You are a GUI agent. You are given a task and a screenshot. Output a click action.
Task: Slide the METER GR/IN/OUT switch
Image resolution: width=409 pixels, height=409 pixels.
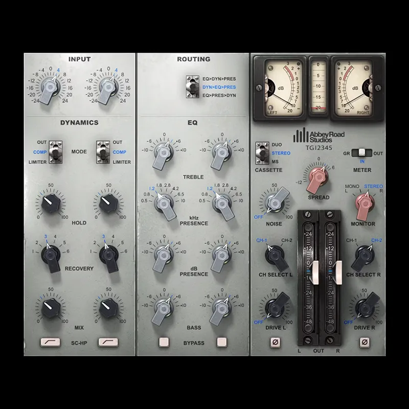click(x=361, y=153)
